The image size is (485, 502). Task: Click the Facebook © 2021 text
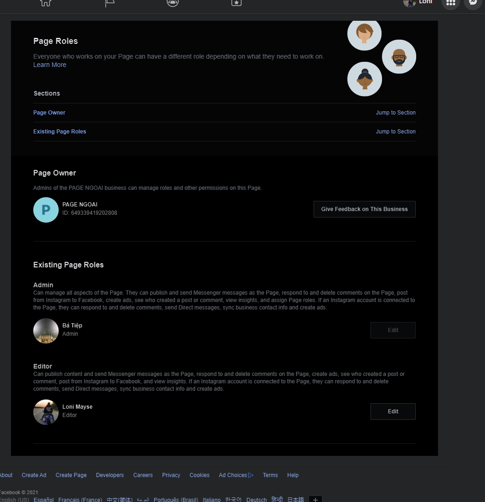pyautogui.click(x=19, y=492)
